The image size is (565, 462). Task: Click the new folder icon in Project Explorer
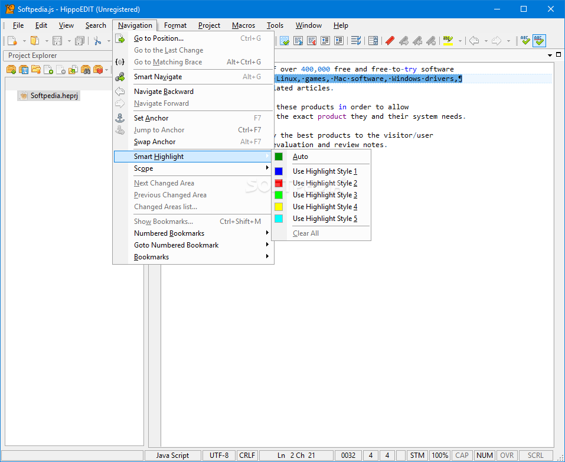tap(36, 69)
